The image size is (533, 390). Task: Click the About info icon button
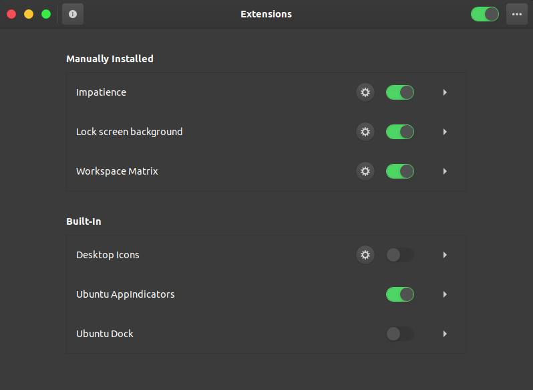point(73,14)
